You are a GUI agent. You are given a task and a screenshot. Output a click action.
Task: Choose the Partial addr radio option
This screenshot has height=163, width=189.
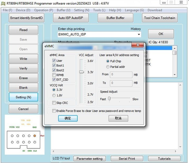coord(108,67)
